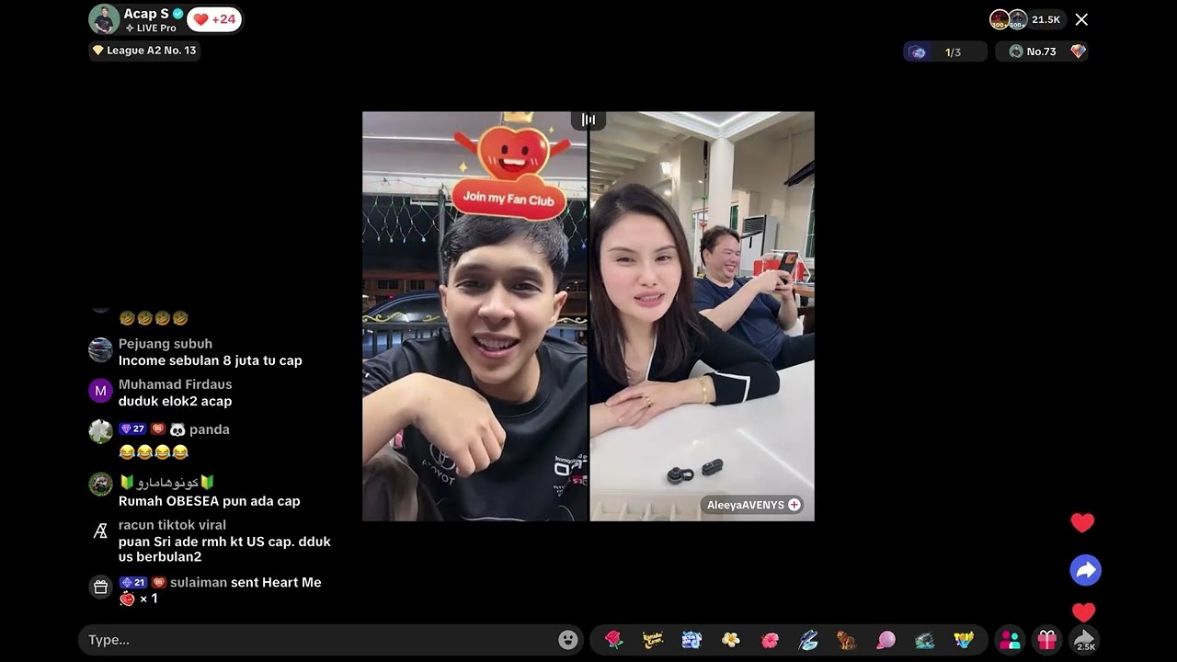
Task: Click comment 'Rumah OBESEA pun ada cap'
Action: 210,501
